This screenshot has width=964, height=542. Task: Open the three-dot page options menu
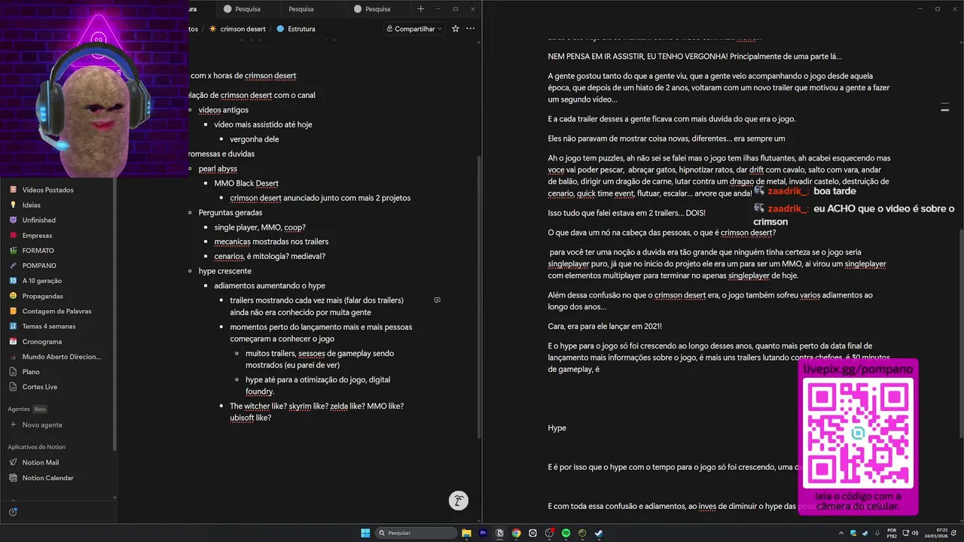point(471,29)
